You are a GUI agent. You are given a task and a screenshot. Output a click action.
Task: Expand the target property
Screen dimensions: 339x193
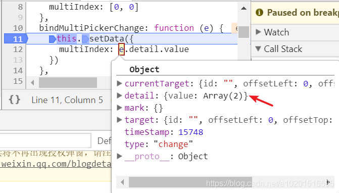pyautogui.click(x=119, y=120)
